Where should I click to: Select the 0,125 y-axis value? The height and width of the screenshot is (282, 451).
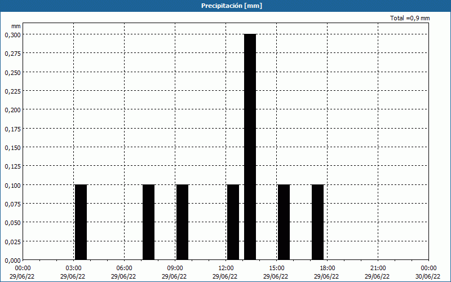(12, 166)
